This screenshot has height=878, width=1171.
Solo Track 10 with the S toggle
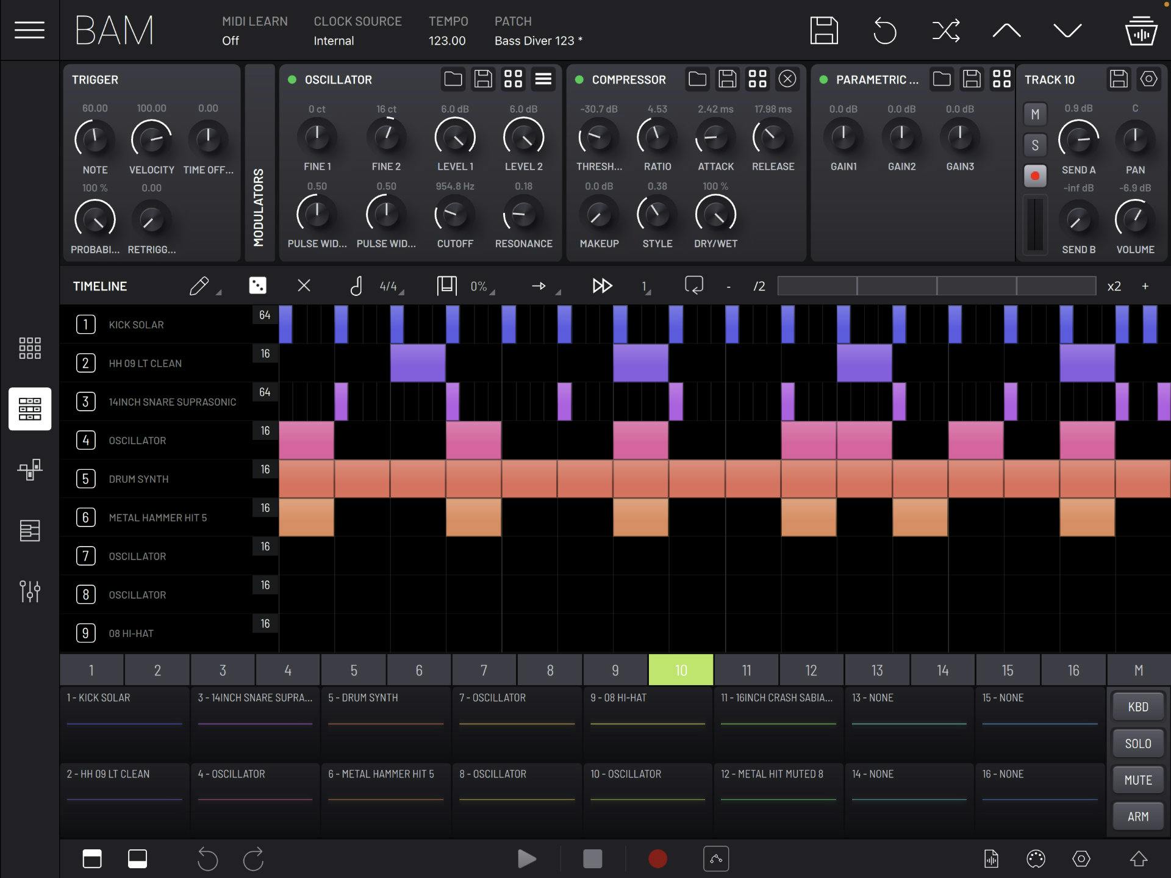pos(1035,145)
